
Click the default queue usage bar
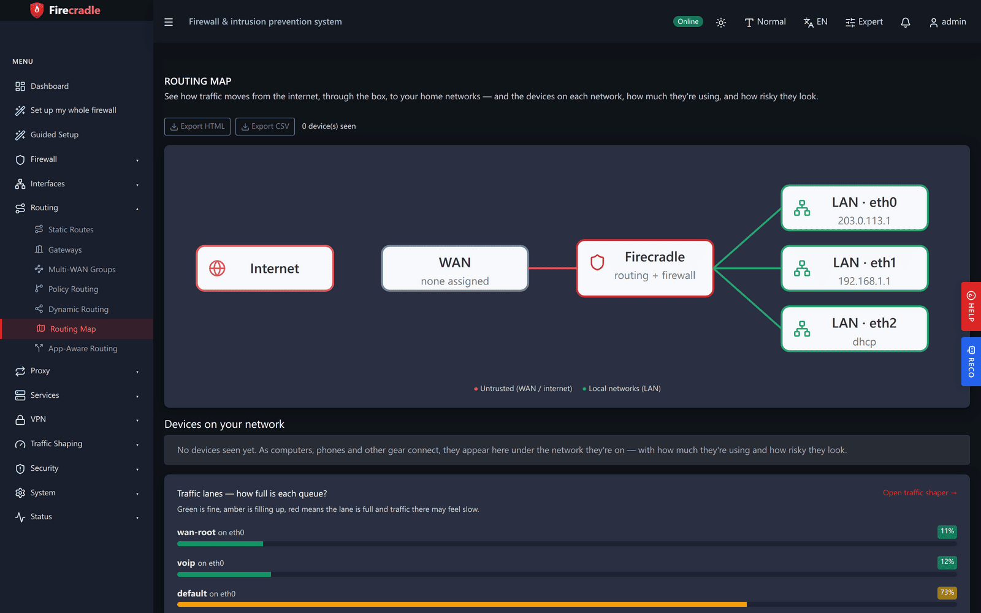pyautogui.click(x=567, y=604)
